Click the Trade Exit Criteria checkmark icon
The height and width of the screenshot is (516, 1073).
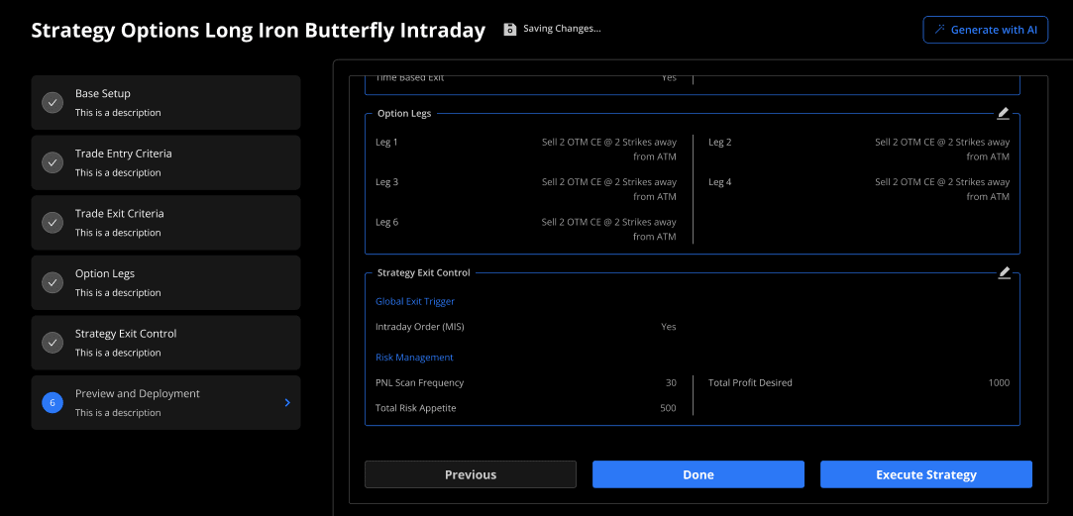[53, 223]
